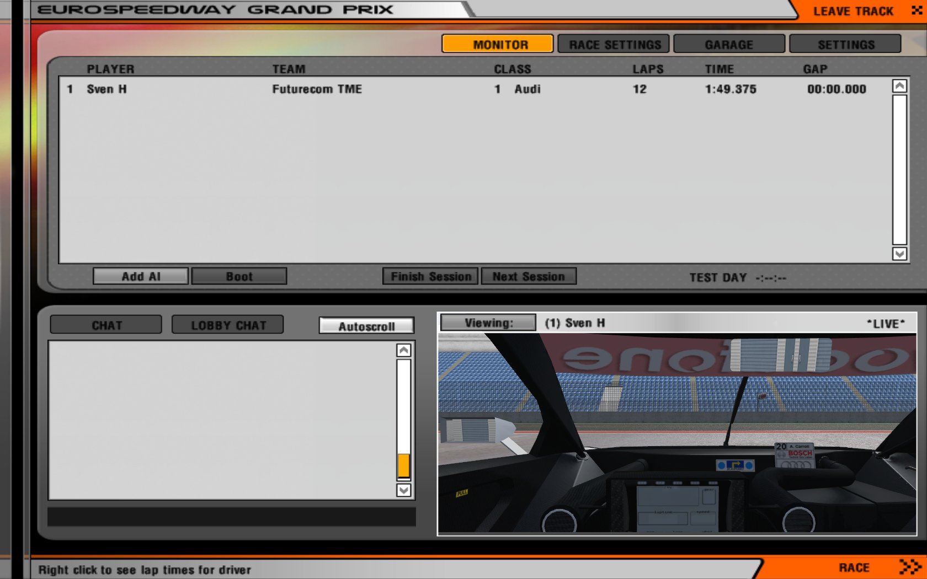Open the Garage tab
927x579 pixels.
click(x=729, y=44)
